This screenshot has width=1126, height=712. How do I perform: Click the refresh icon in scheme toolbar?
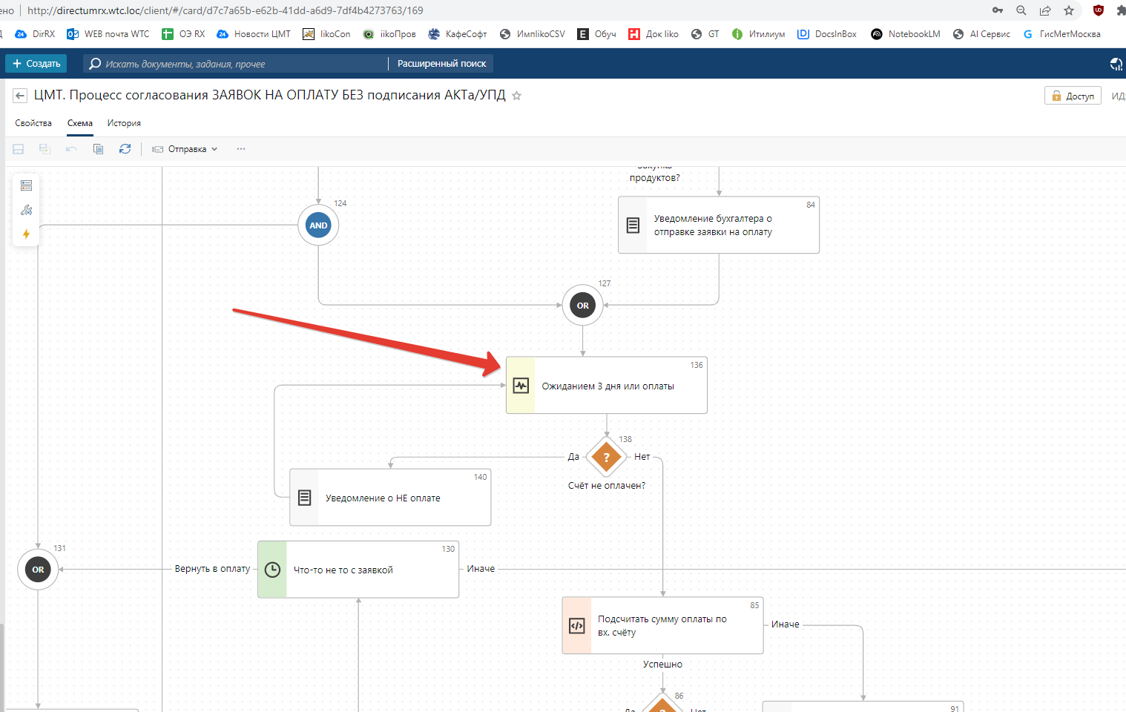click(x=125, y=149)
